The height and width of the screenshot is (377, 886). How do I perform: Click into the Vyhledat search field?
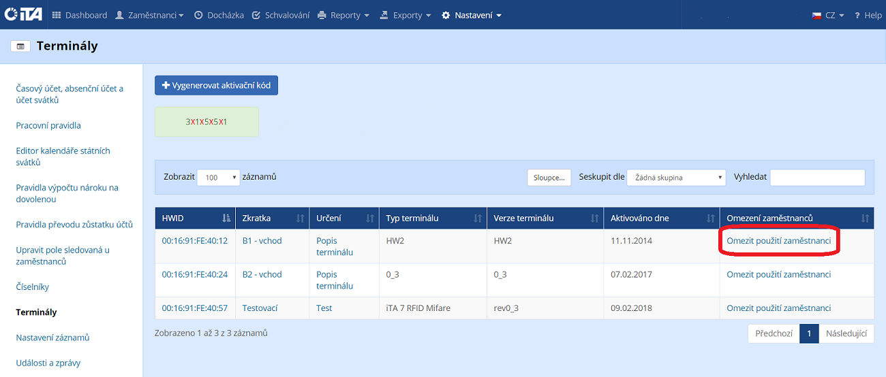816,178
